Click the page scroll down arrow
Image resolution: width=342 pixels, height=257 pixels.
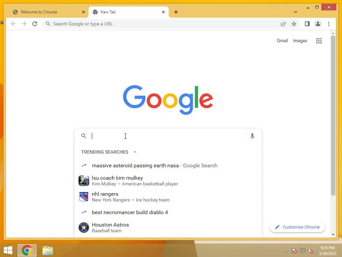point(333,235)
